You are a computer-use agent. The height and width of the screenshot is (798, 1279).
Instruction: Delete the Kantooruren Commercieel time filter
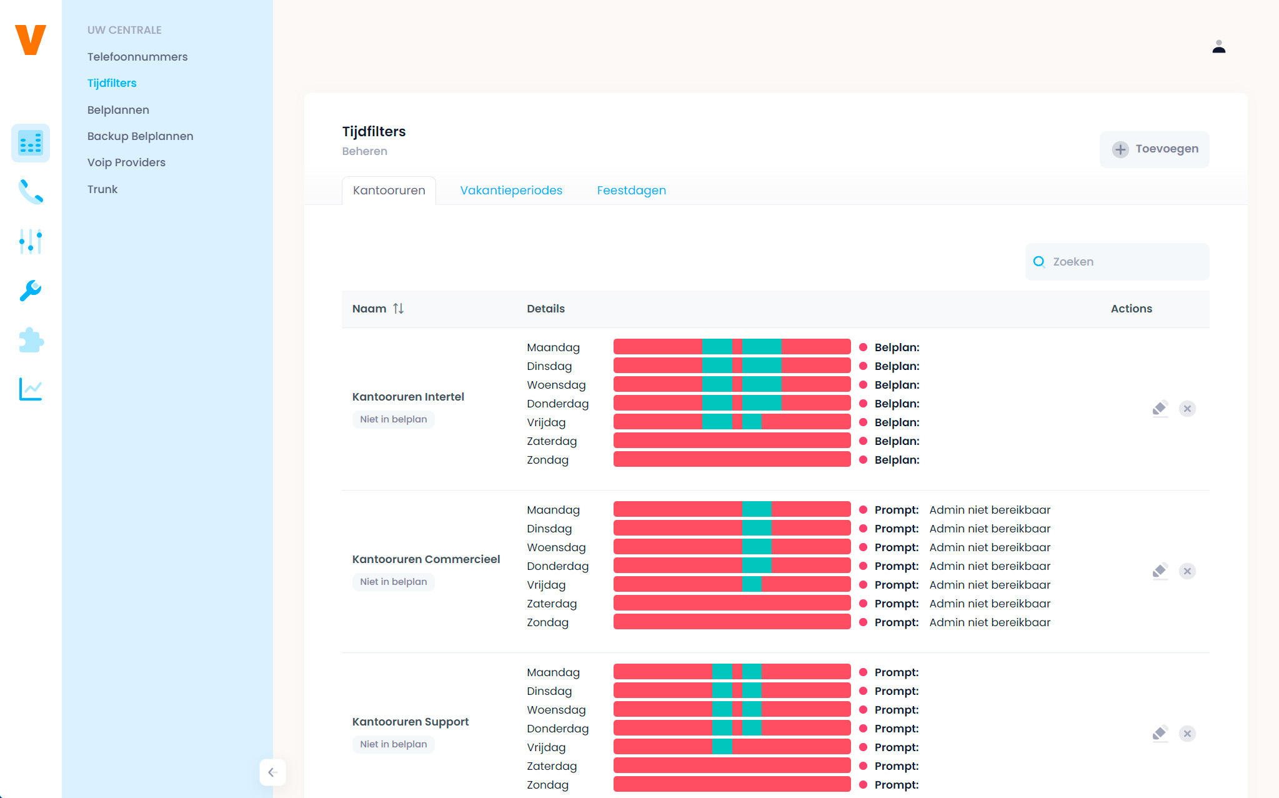click(1187, 571)
